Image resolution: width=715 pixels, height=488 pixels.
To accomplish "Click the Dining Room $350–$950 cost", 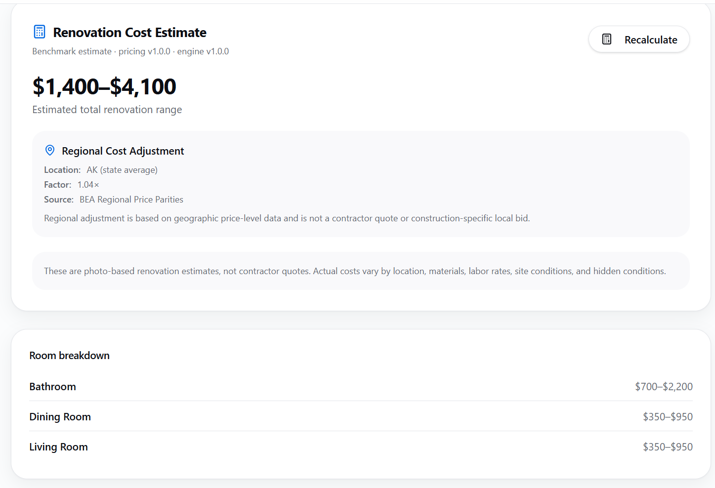I will [668, 417].
